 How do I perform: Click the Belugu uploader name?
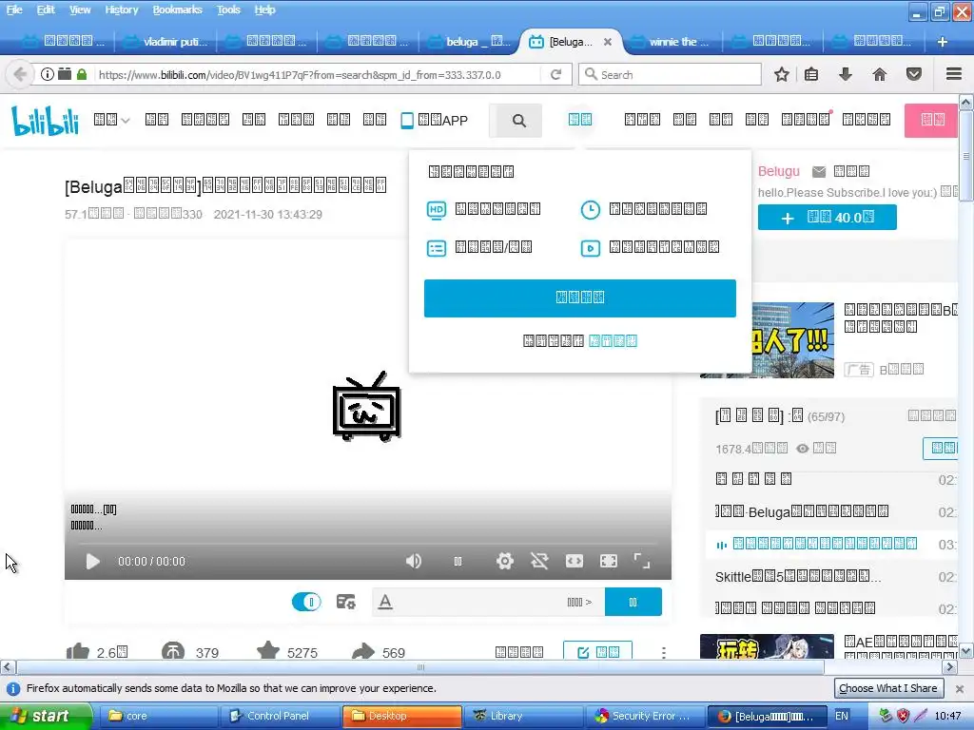click(778, 171)
